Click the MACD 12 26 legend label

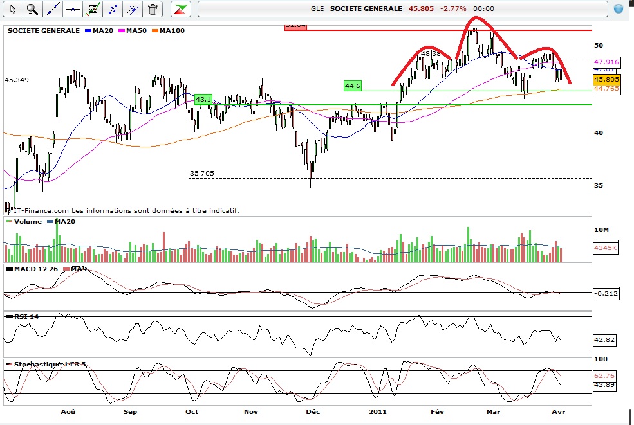(35, 269)
